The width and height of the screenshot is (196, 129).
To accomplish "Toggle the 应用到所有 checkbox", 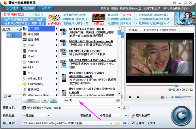I will click(133, 116).
